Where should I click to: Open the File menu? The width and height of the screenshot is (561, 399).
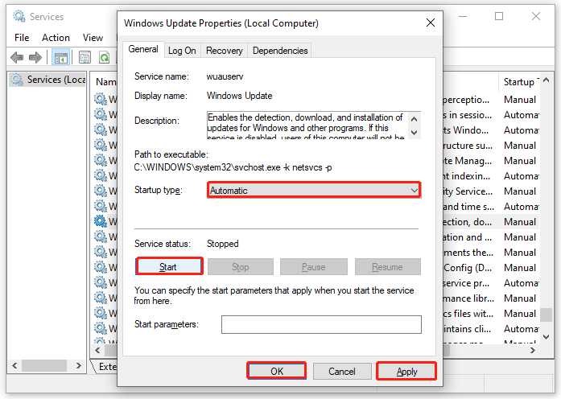[22, 37]
